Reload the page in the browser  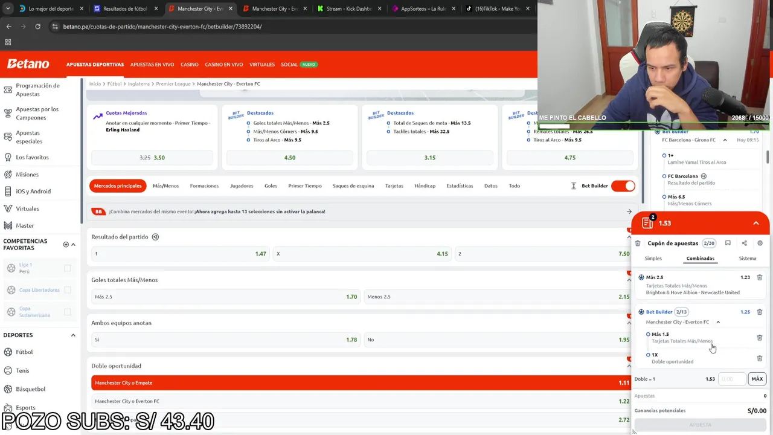pos(37,27)
